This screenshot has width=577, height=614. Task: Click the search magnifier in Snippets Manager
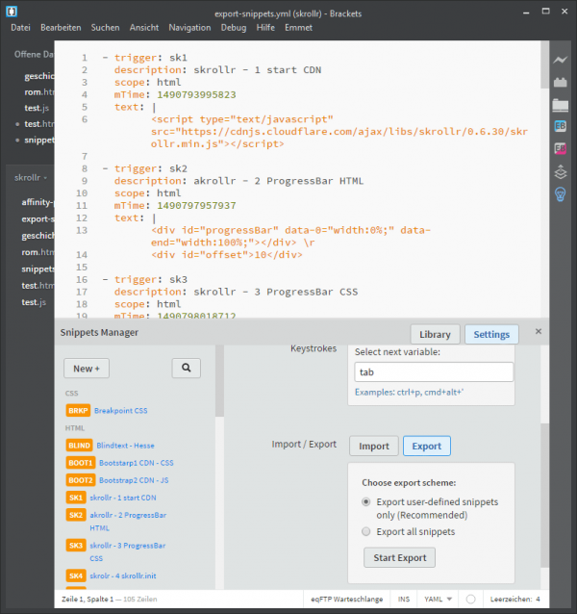pyautogui.click(x=187, y=368)
